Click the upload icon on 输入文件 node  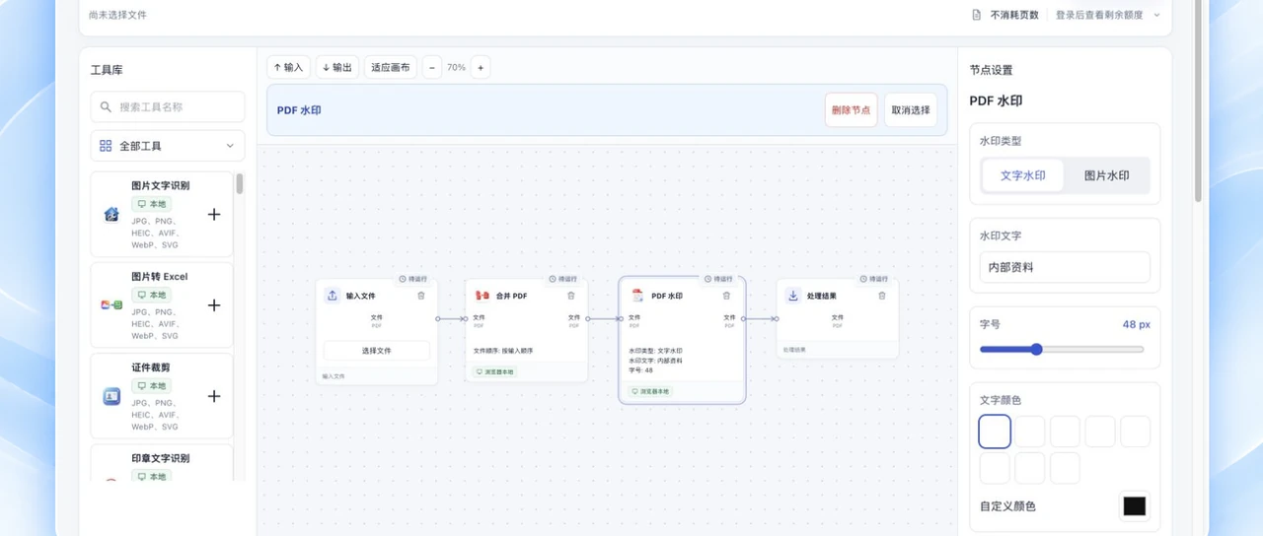coord(333,296)
